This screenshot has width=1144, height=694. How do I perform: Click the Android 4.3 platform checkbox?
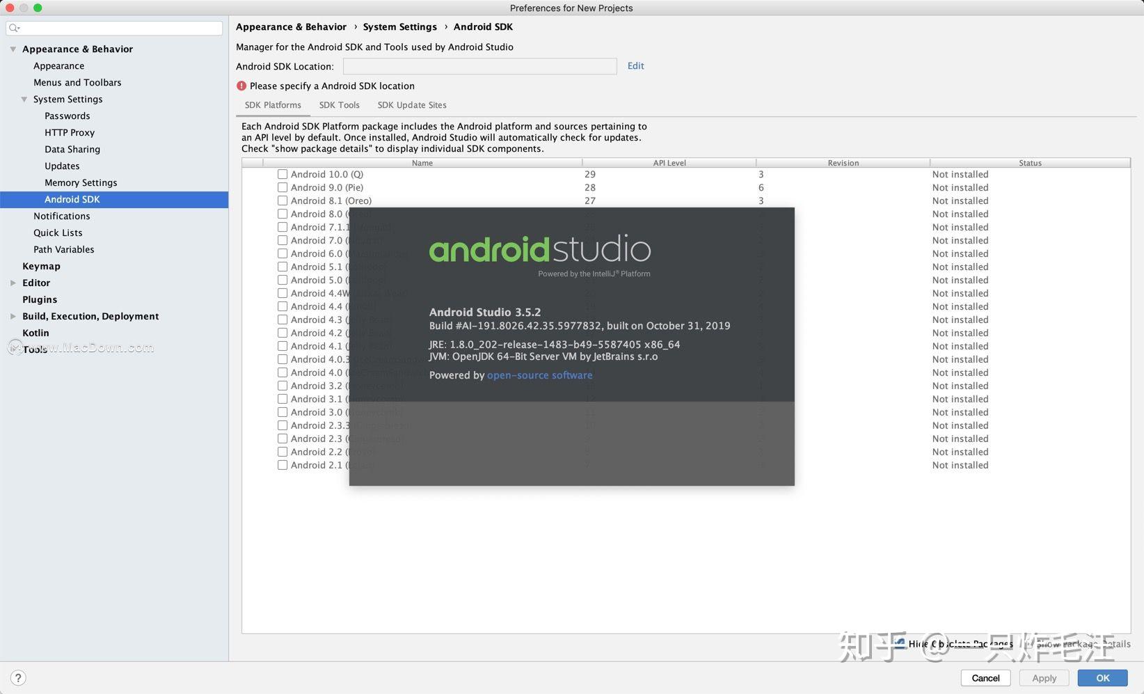[283, 320]
